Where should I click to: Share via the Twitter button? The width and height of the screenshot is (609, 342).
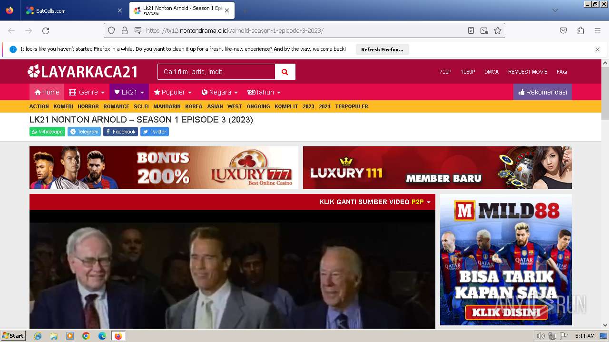tap(155, 132)
